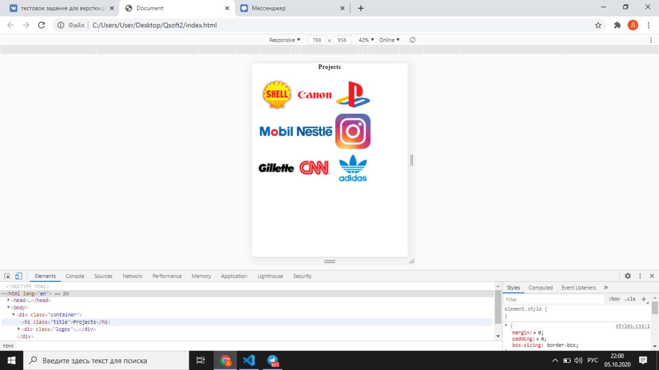Open the styles.css:1 source link
The width and height of the screenshot is (659, 370).
point(633,326)
